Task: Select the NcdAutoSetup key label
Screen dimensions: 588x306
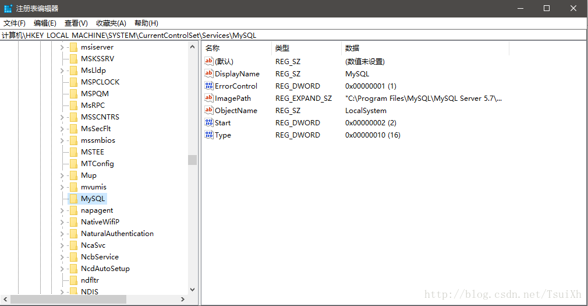Action: 105,269
